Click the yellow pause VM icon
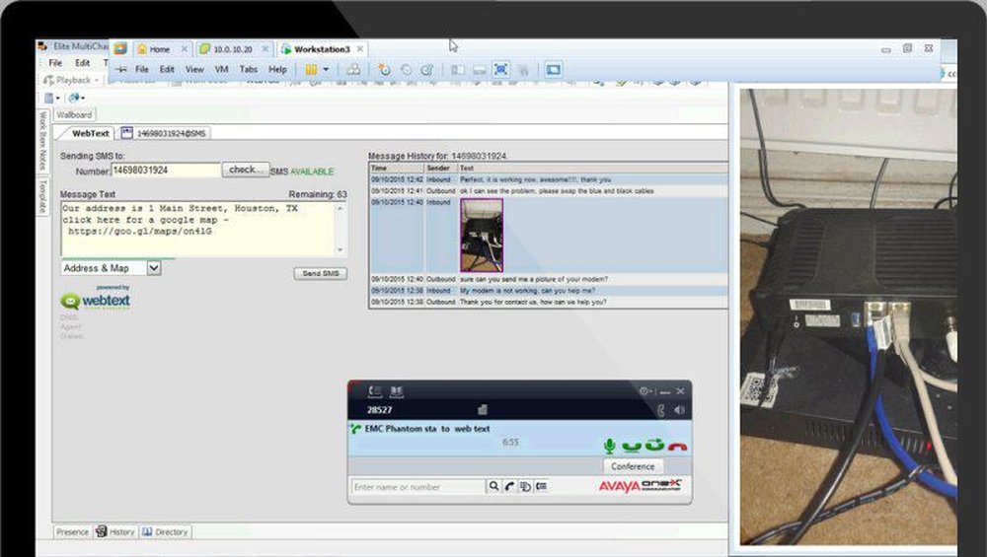This screenshot has width=987, height=557. (x=311, y=70)
